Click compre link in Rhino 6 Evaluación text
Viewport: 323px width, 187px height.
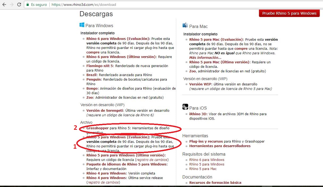coord(93,52)
